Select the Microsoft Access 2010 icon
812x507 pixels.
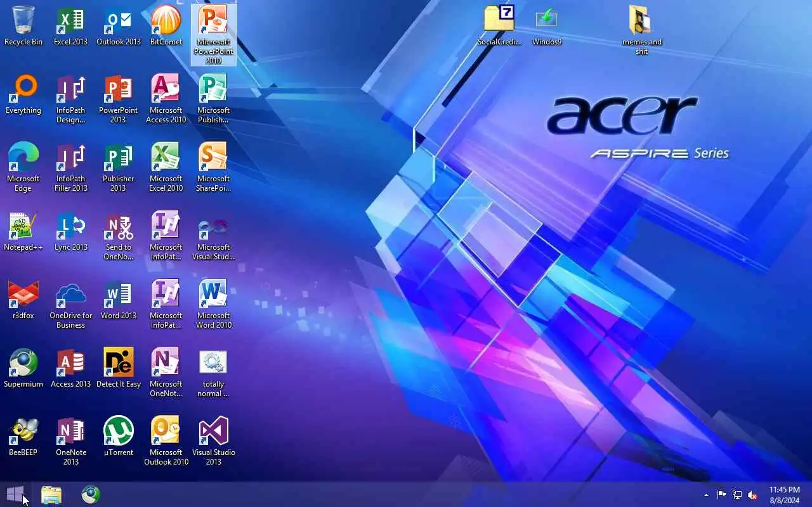166,99
